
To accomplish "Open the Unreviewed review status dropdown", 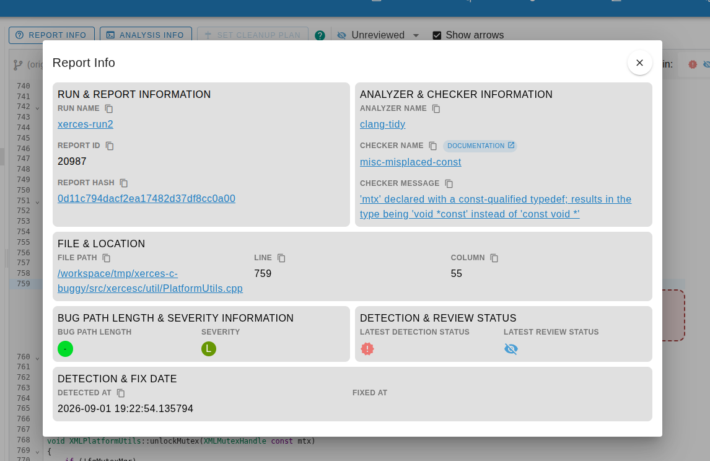I will (x=379, y=35).
